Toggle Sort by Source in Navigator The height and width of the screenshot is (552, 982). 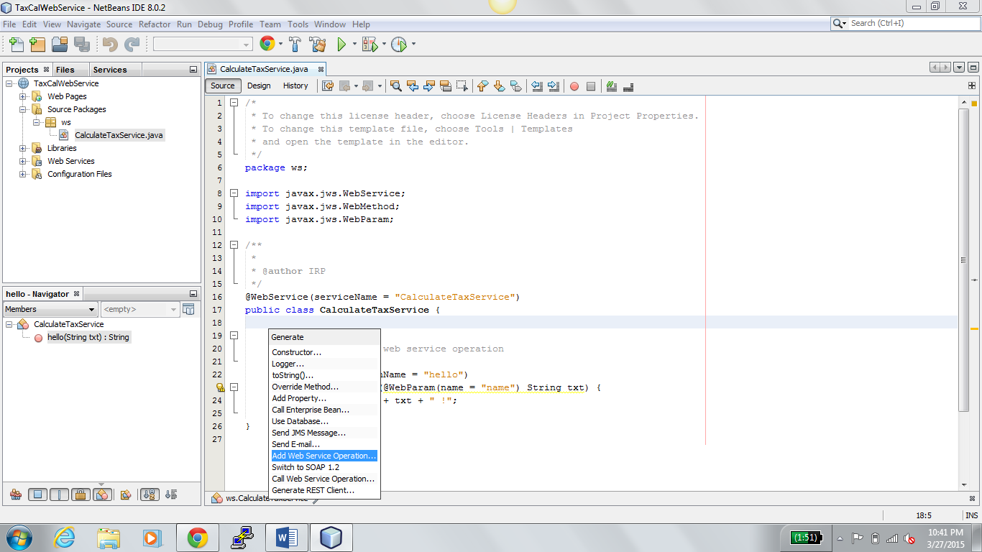pos(171,494)
